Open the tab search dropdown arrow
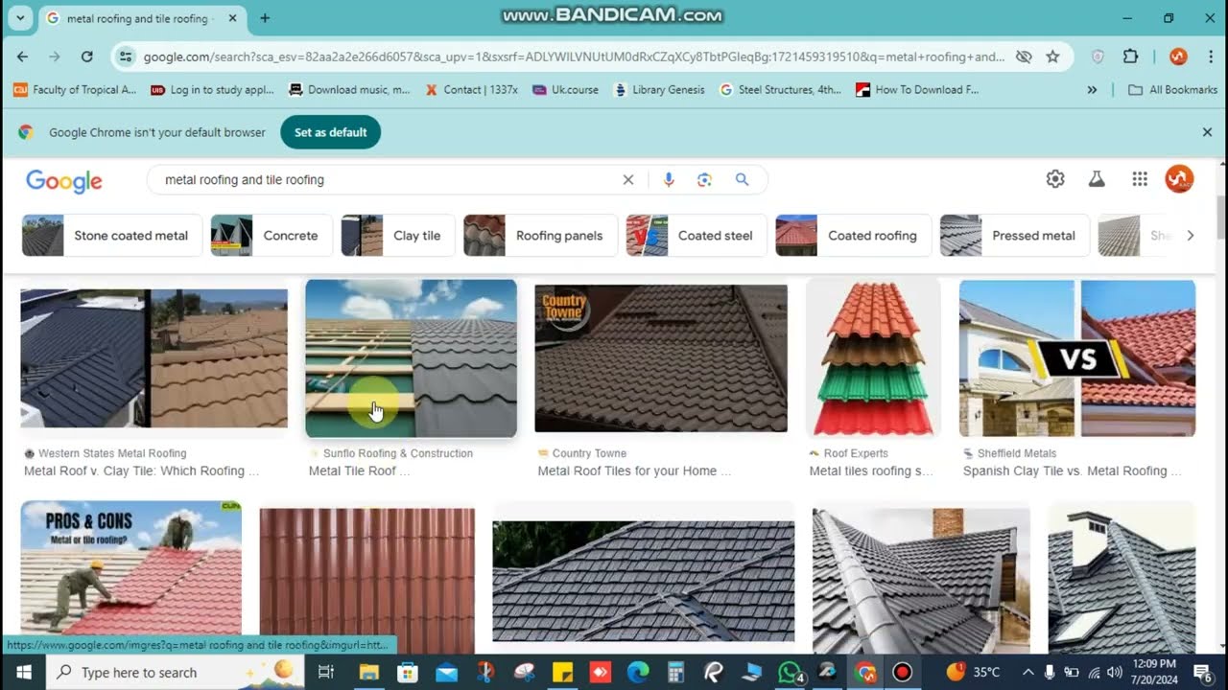 point(20,18)
